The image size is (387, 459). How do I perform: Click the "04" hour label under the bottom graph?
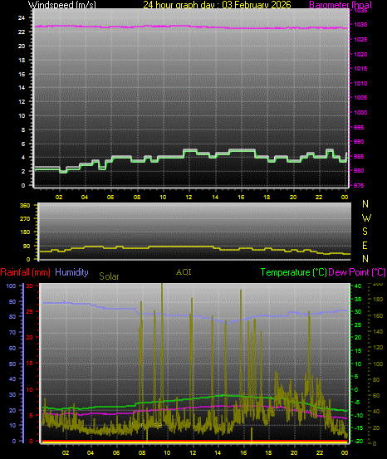click(x=91, y=452)
